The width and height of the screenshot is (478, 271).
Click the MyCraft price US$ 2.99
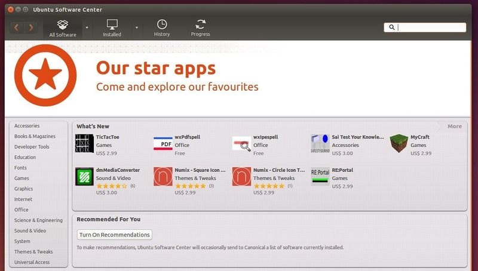421,153
